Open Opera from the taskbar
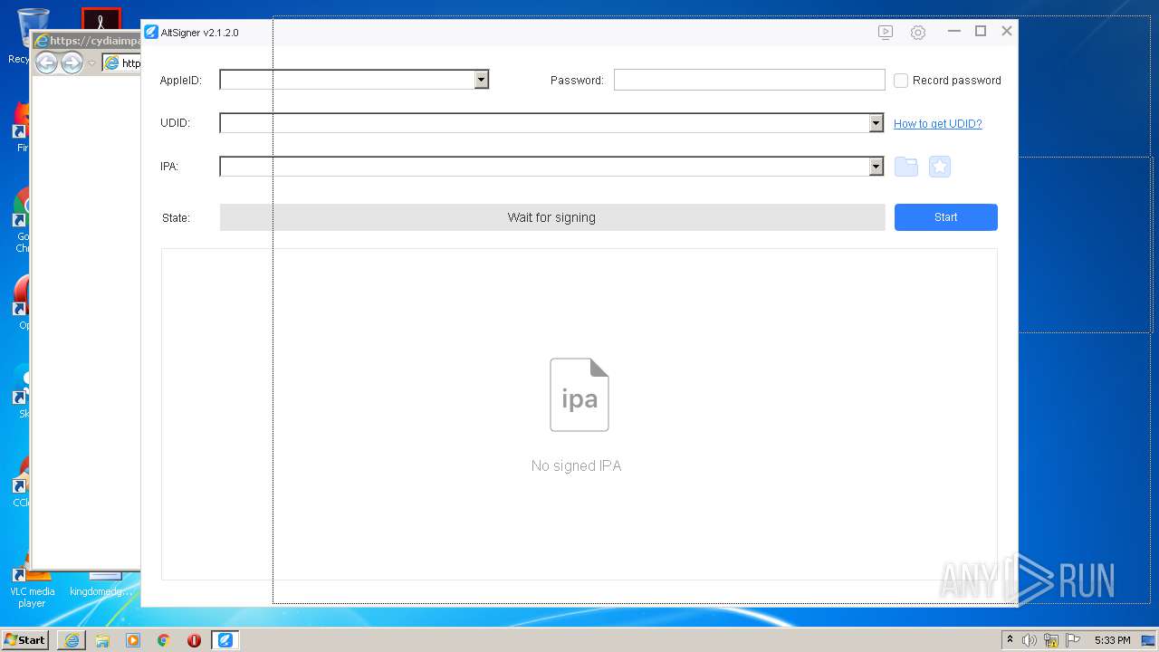The image size is (1159, 652). (x=194, y=640)
